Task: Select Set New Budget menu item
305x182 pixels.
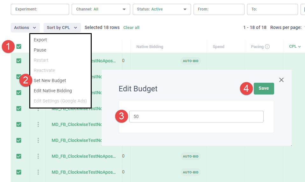Action: 50,80
